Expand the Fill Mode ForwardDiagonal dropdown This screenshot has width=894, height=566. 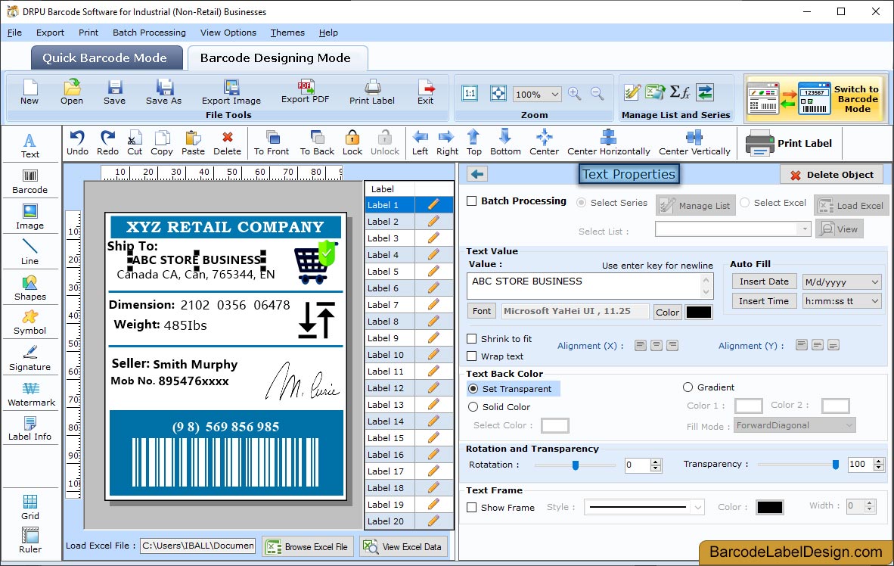849,425
